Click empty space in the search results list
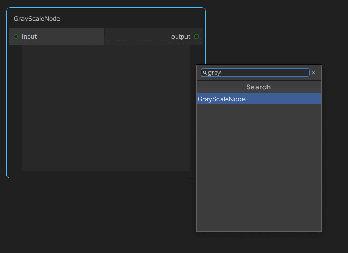Image resolution: width=348 pixels, height=253 pixels. point(259,167)
